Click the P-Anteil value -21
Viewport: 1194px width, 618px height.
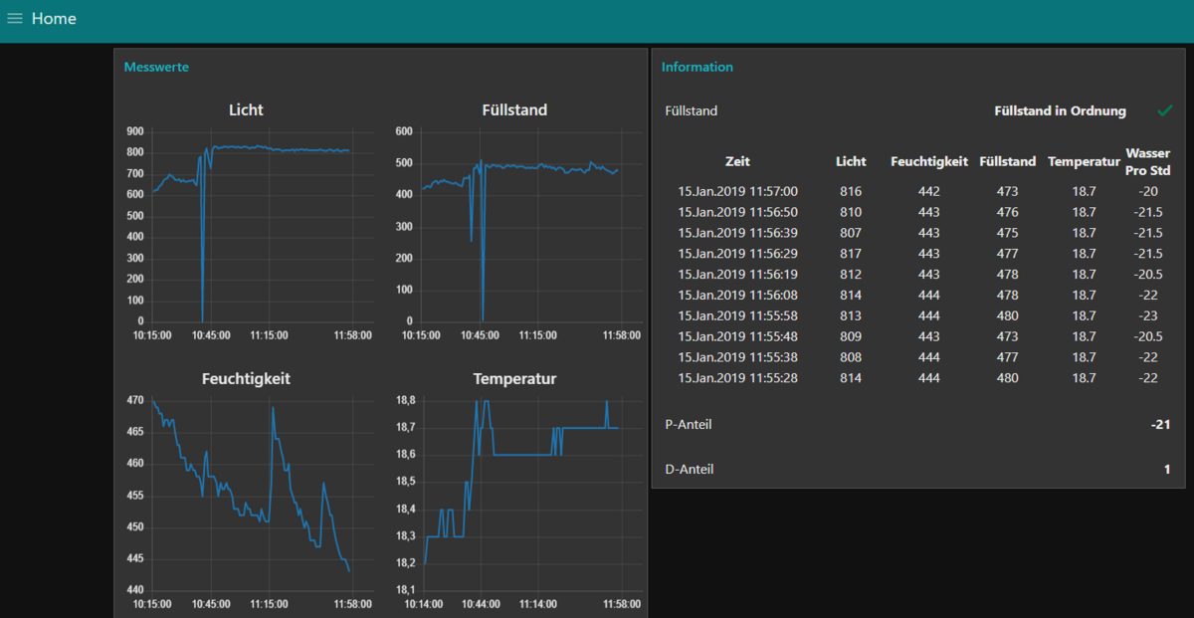point(1160,425)
